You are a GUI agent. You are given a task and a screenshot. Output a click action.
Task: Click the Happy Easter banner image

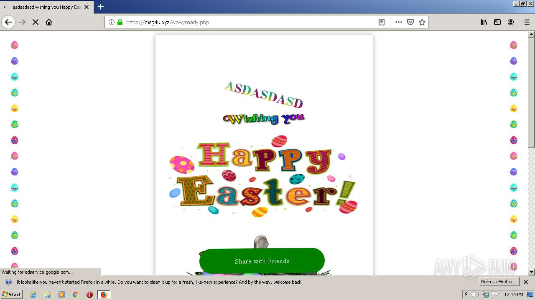click(264, 175)
